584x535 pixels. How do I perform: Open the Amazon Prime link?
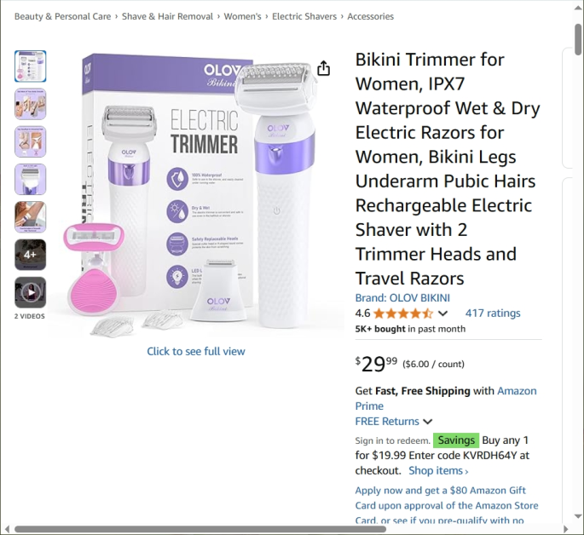[x=446, y=399]
